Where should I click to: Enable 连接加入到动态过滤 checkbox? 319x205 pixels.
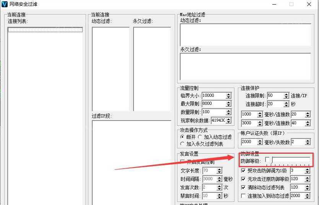(x=243, y=196)
